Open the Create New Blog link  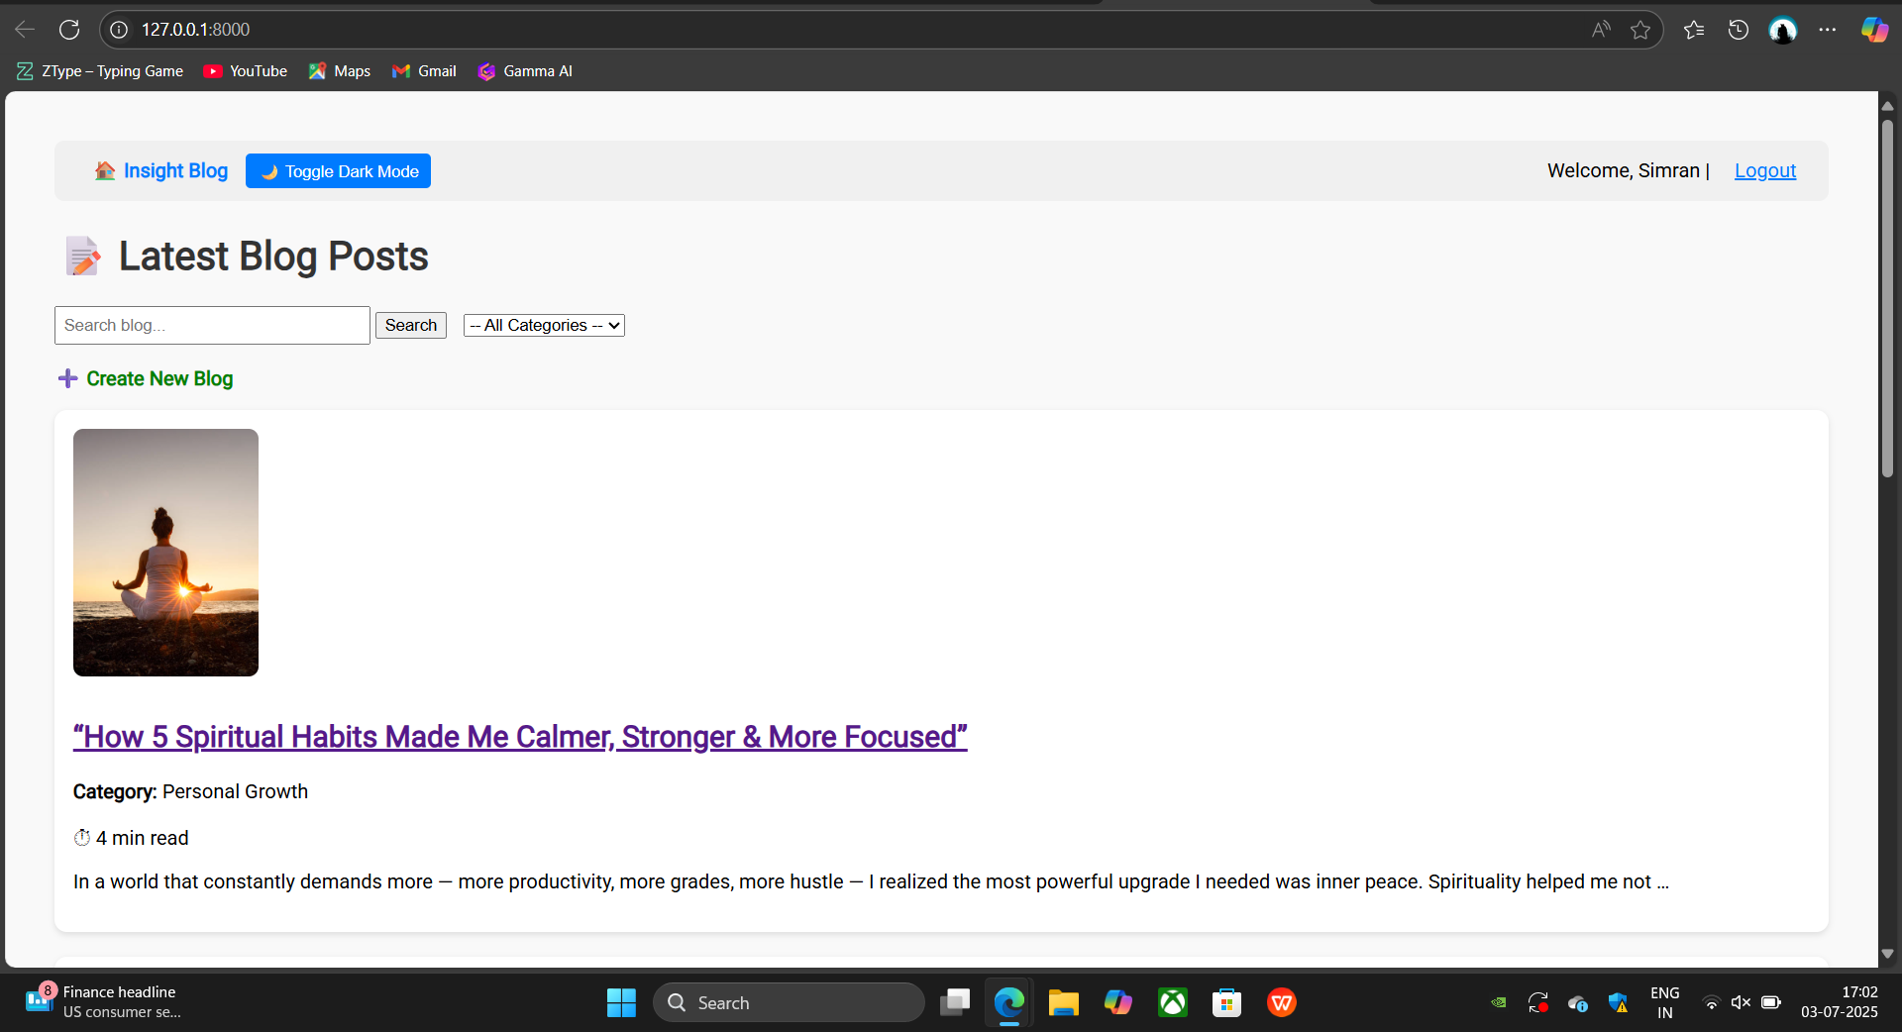coord(146,378)
